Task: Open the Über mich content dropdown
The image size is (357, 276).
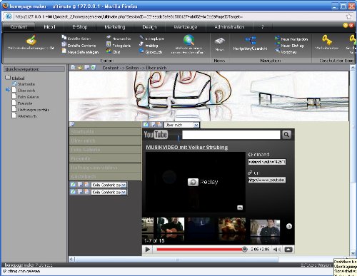Action: tap(182, 125)
